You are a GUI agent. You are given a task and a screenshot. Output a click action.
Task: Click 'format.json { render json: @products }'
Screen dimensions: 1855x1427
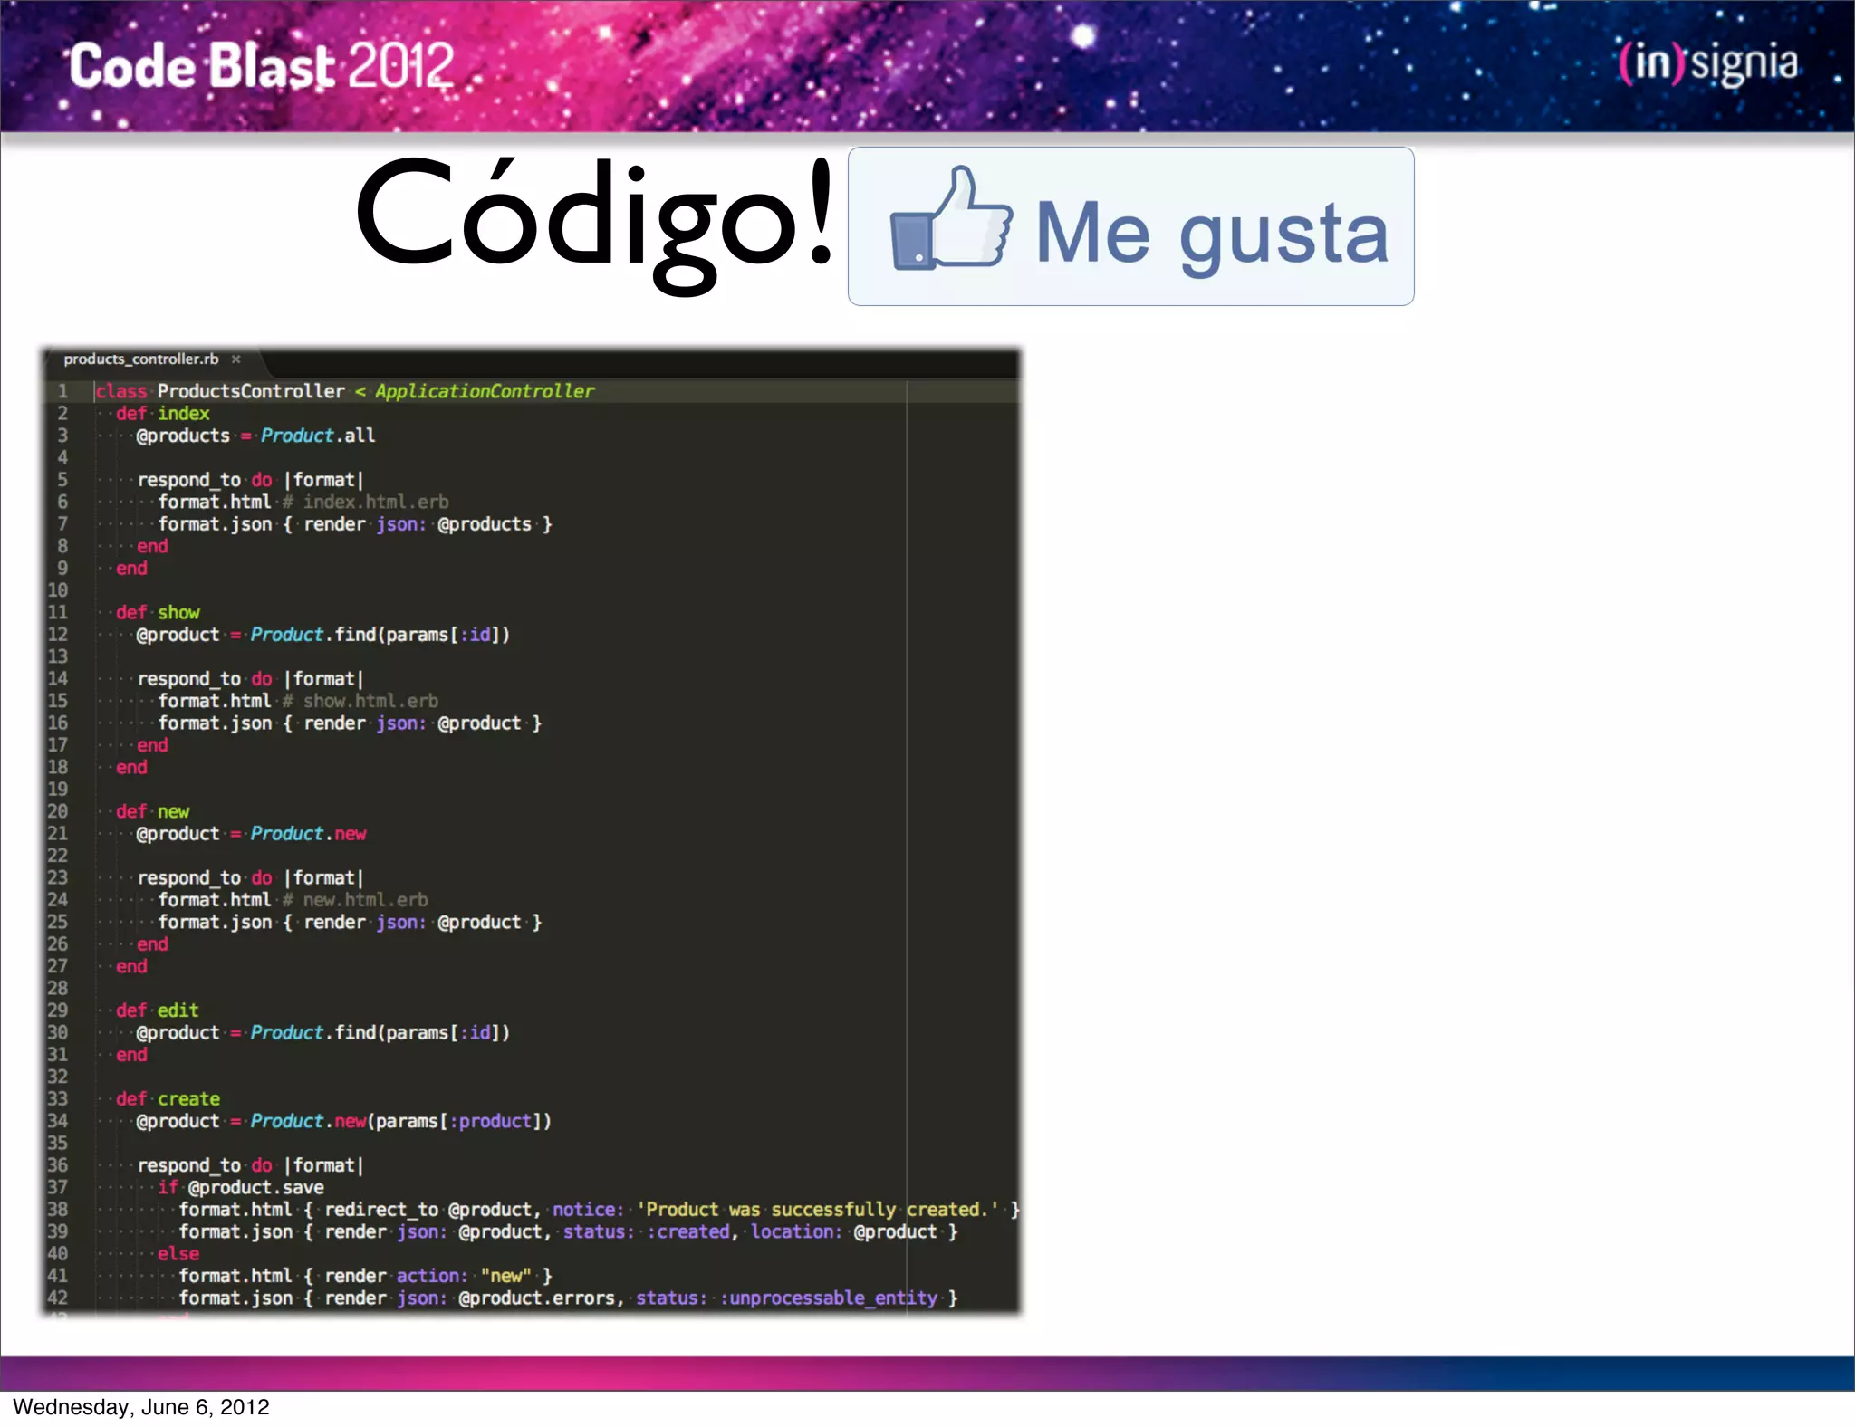pyautogui.click(x=355, y=524)
